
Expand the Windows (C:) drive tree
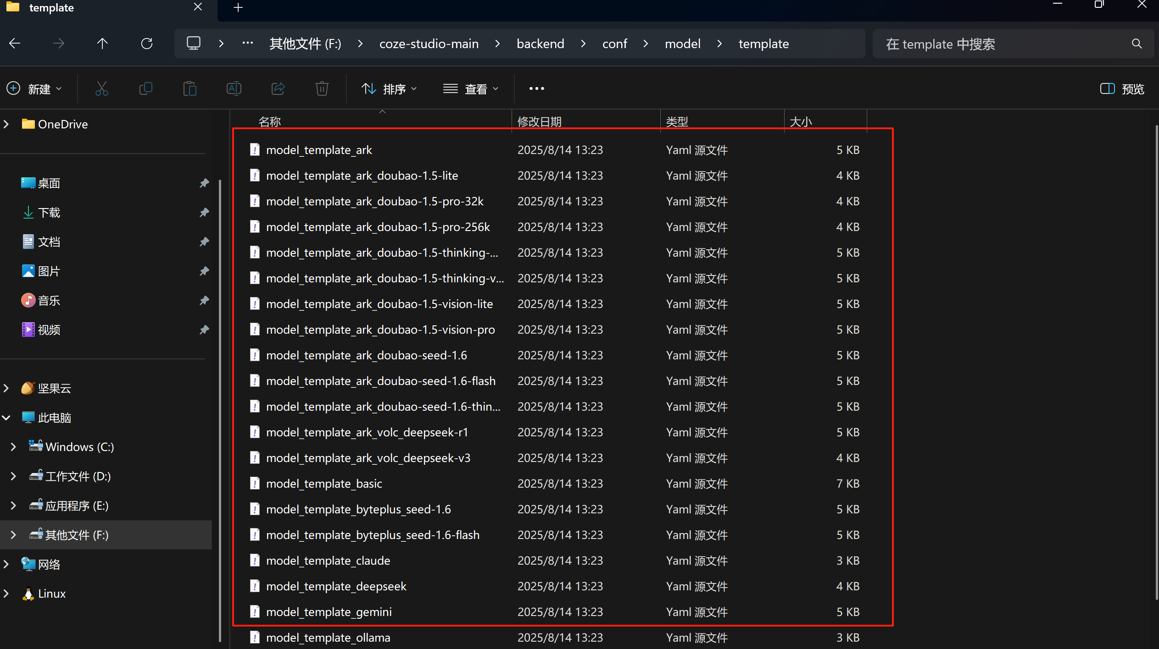13,447
